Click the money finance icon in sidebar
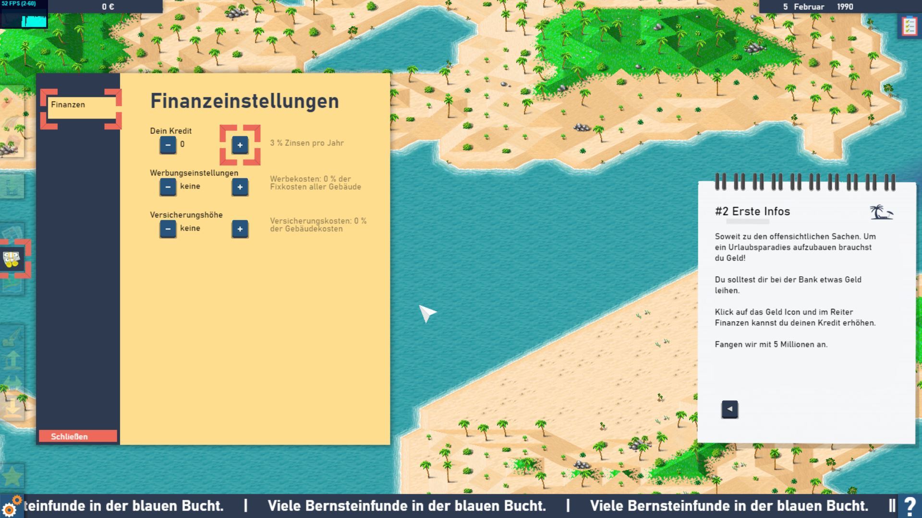The height and width of the screenshot is (518, 922). 12,259
